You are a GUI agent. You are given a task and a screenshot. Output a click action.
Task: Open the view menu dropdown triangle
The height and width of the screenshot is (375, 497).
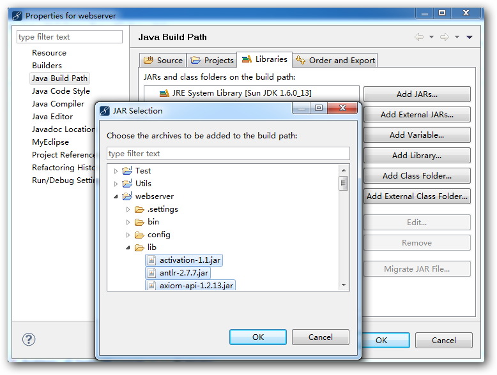470,38
